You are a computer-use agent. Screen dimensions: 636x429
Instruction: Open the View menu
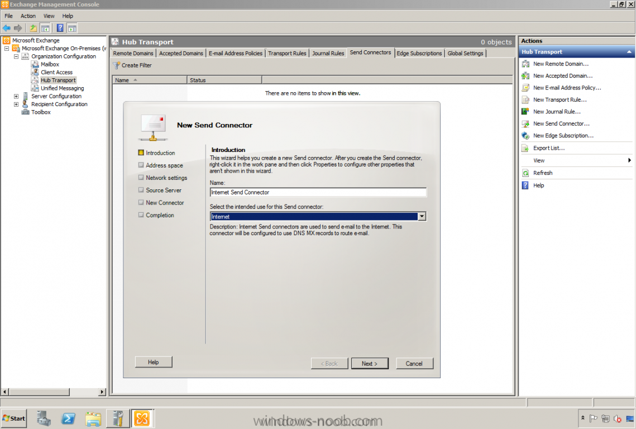click(49, 16)
